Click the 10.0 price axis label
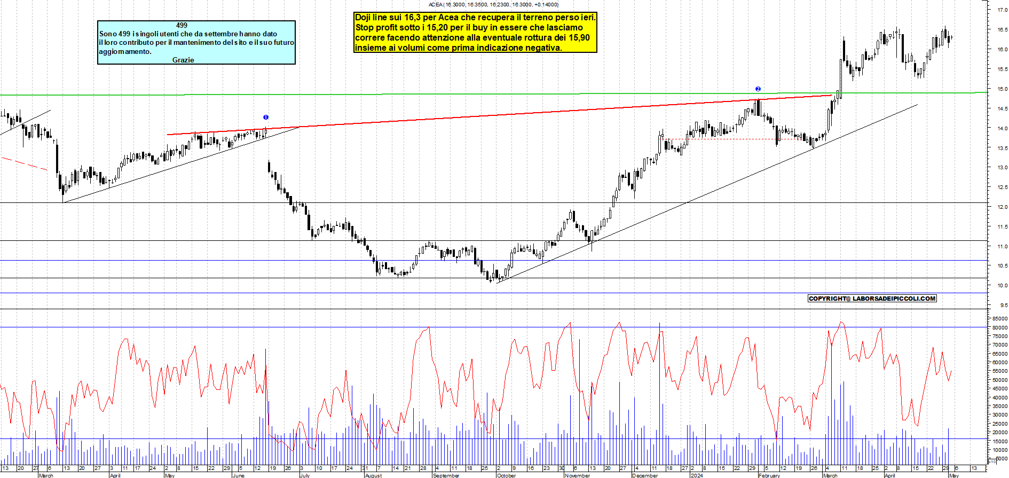Screen dimensions: 1009x478 1003,285
